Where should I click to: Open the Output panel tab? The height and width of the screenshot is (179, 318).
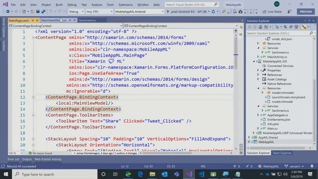coord(27,159)
